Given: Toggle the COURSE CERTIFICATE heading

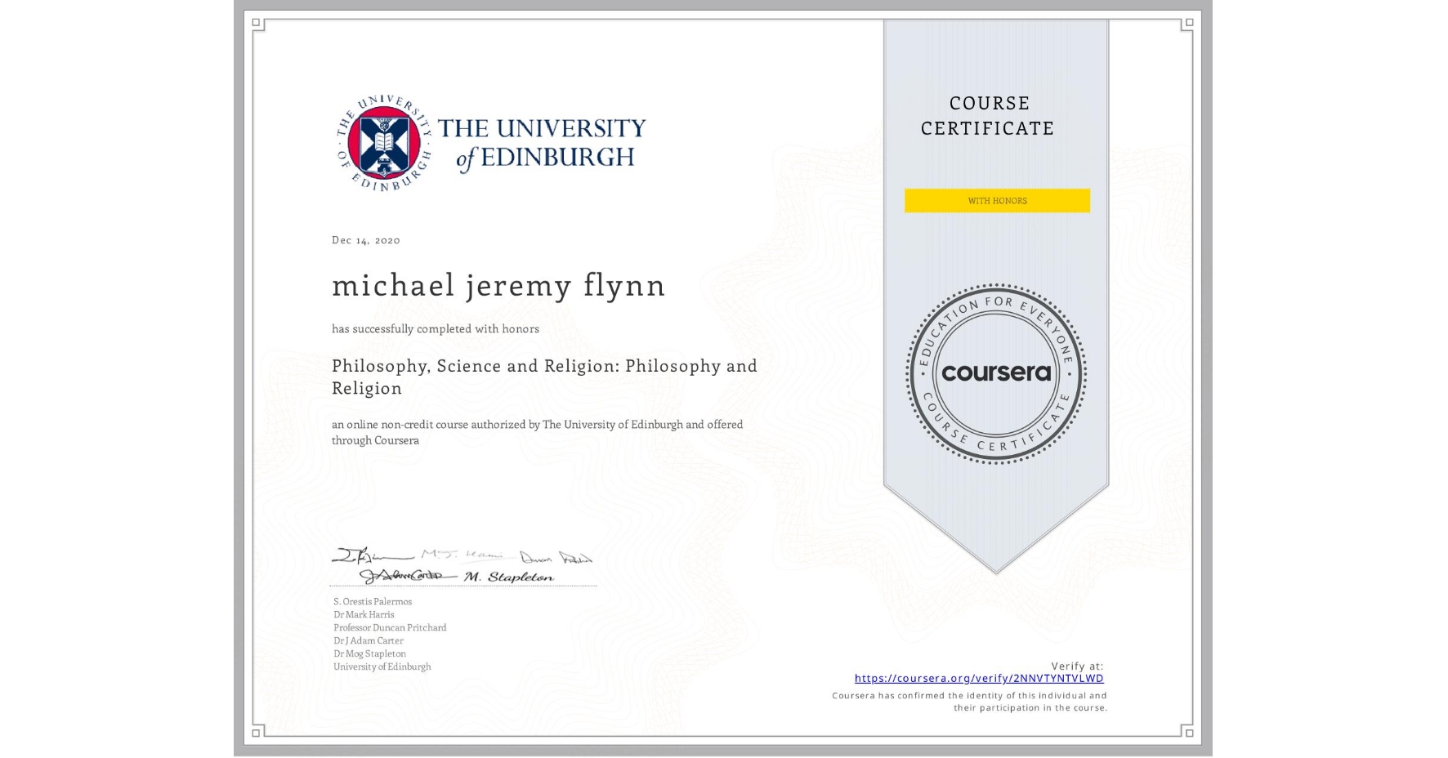Looking at the screenshot, I should click(988, 115).
